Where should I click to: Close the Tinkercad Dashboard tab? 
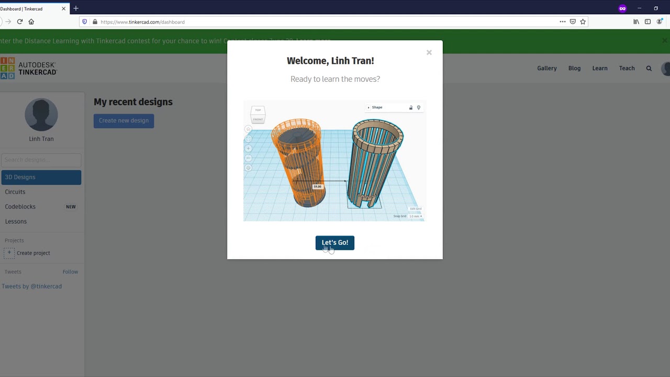[x=64, y=8]
